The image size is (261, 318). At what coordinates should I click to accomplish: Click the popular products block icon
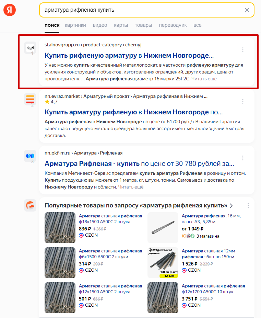coord(30,205)
